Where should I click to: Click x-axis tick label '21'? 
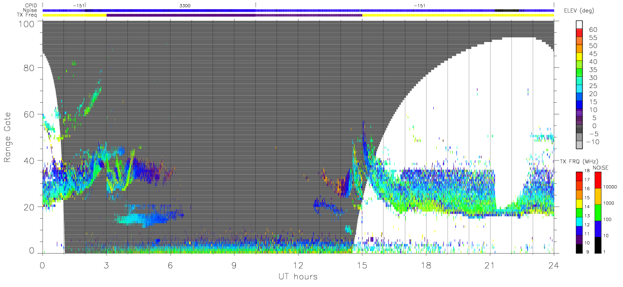pyautogui.click(x=490, y=265)
